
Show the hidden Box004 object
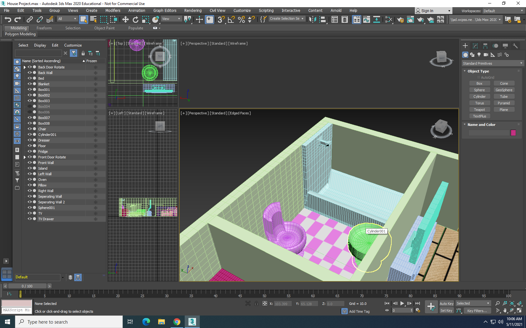tap(30, 106)
